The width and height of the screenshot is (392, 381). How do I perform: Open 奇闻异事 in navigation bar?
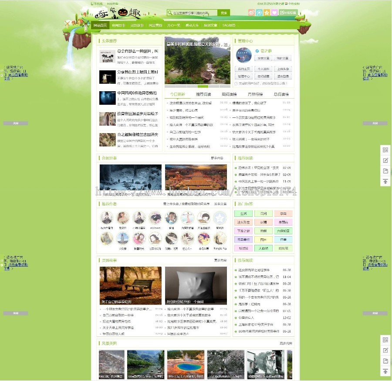coord(118,25)
